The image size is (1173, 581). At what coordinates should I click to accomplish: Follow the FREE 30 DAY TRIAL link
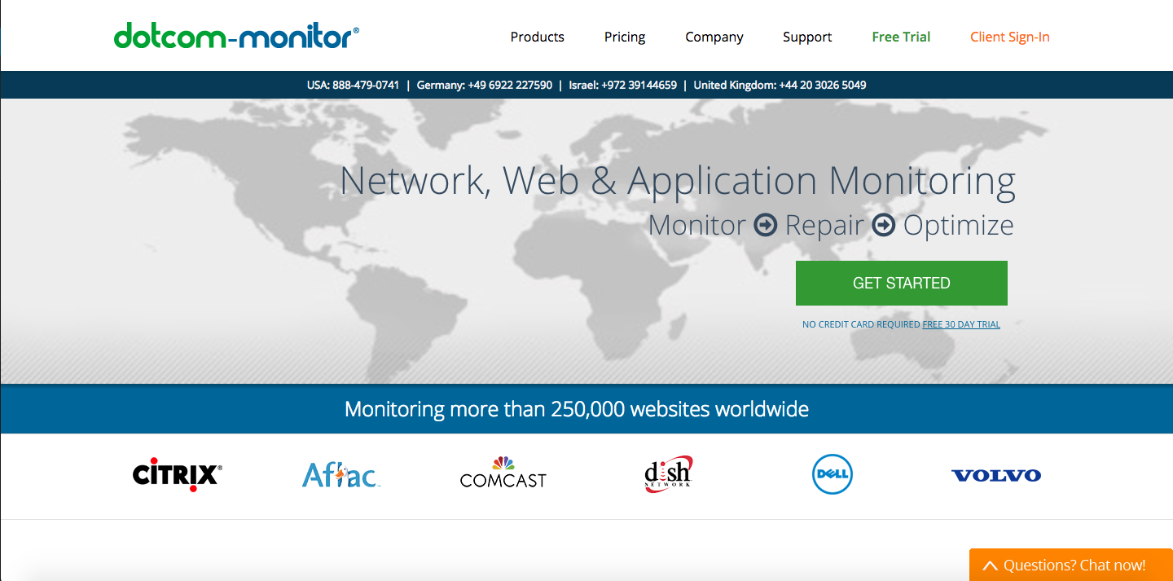(x=961, y=324)
